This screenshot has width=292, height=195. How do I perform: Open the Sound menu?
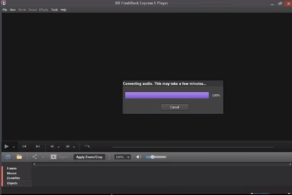(x=32, y=10)
